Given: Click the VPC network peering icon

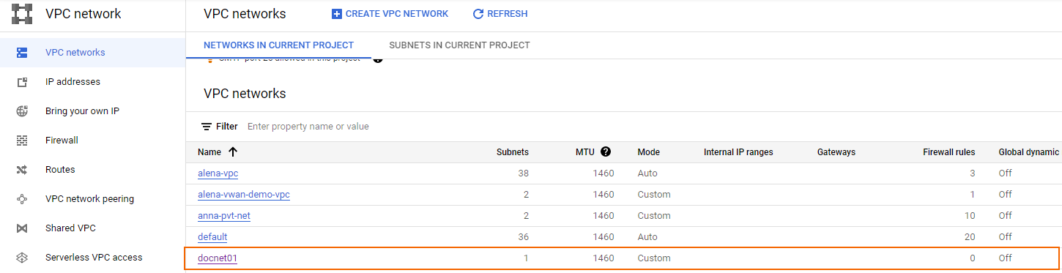Looking at the screenshot, I should (x=22, y=199).
